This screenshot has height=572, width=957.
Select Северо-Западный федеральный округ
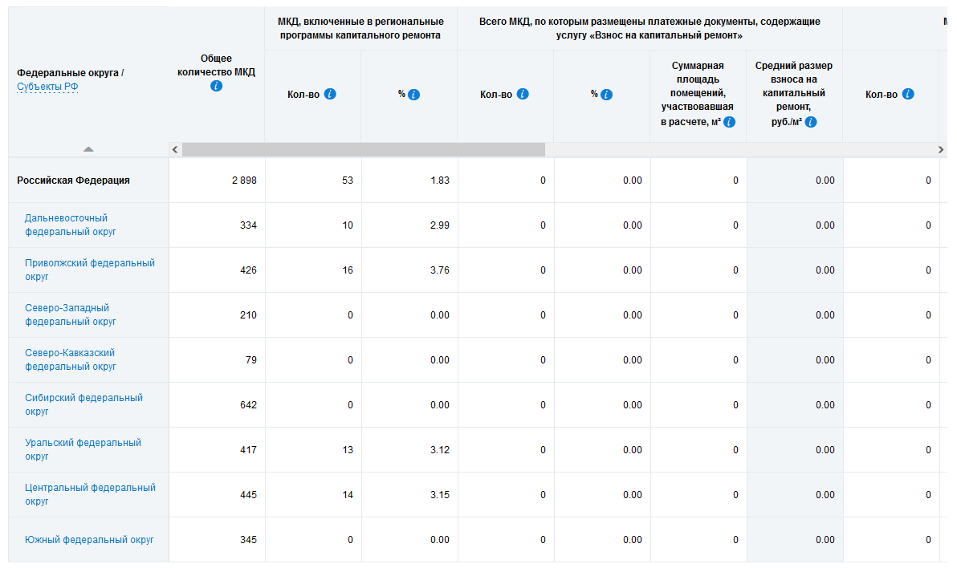(70, 314)
